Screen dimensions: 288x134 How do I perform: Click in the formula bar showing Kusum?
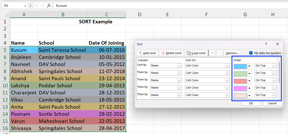pos(171,6)
